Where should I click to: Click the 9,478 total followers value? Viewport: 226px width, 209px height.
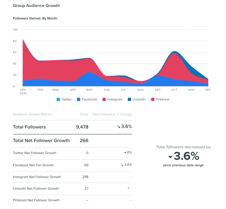82,127
